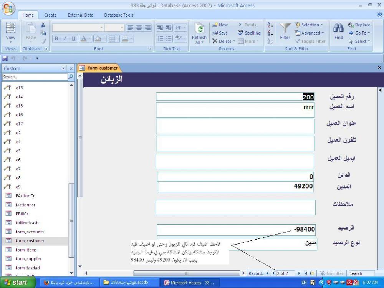Toggle align text right

tap(147, 27)
